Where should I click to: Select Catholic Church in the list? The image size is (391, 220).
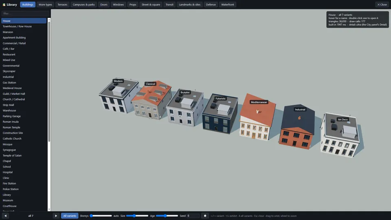click(x=24, y=139)
